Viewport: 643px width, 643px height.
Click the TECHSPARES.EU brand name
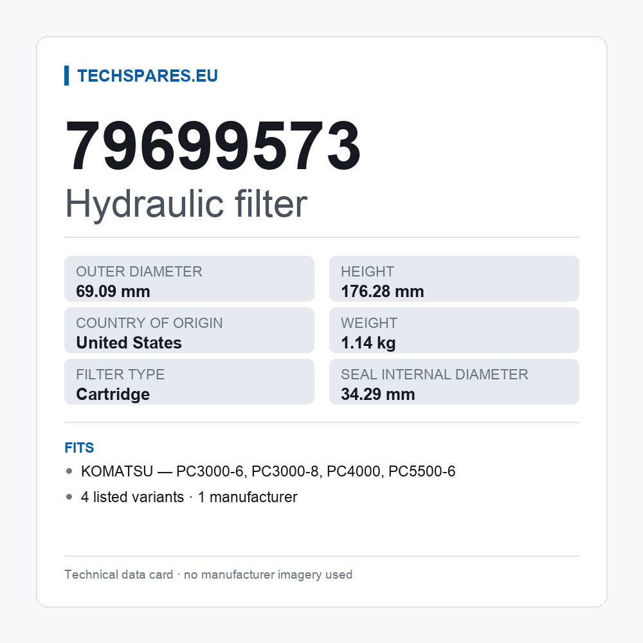coord(147,76)
